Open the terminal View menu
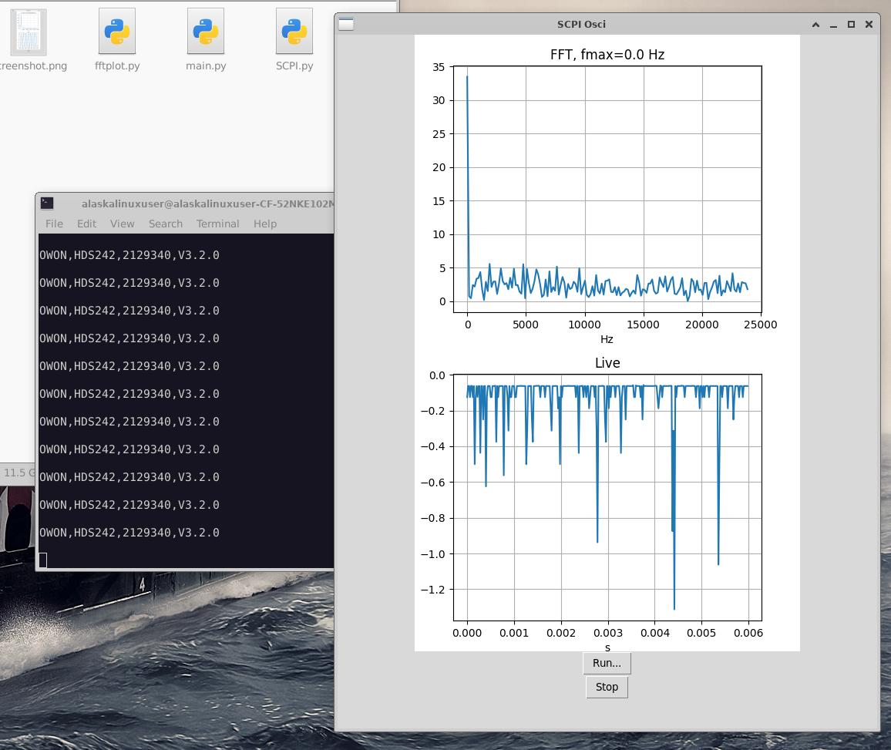 coord(122,224)
